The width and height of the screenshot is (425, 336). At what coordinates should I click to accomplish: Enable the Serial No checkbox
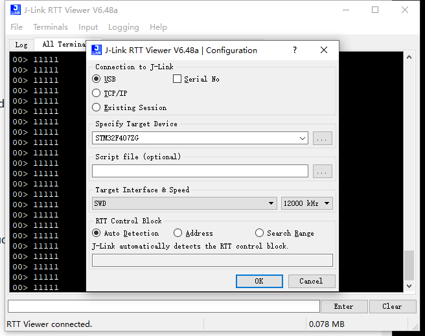[x=196, y=79]
